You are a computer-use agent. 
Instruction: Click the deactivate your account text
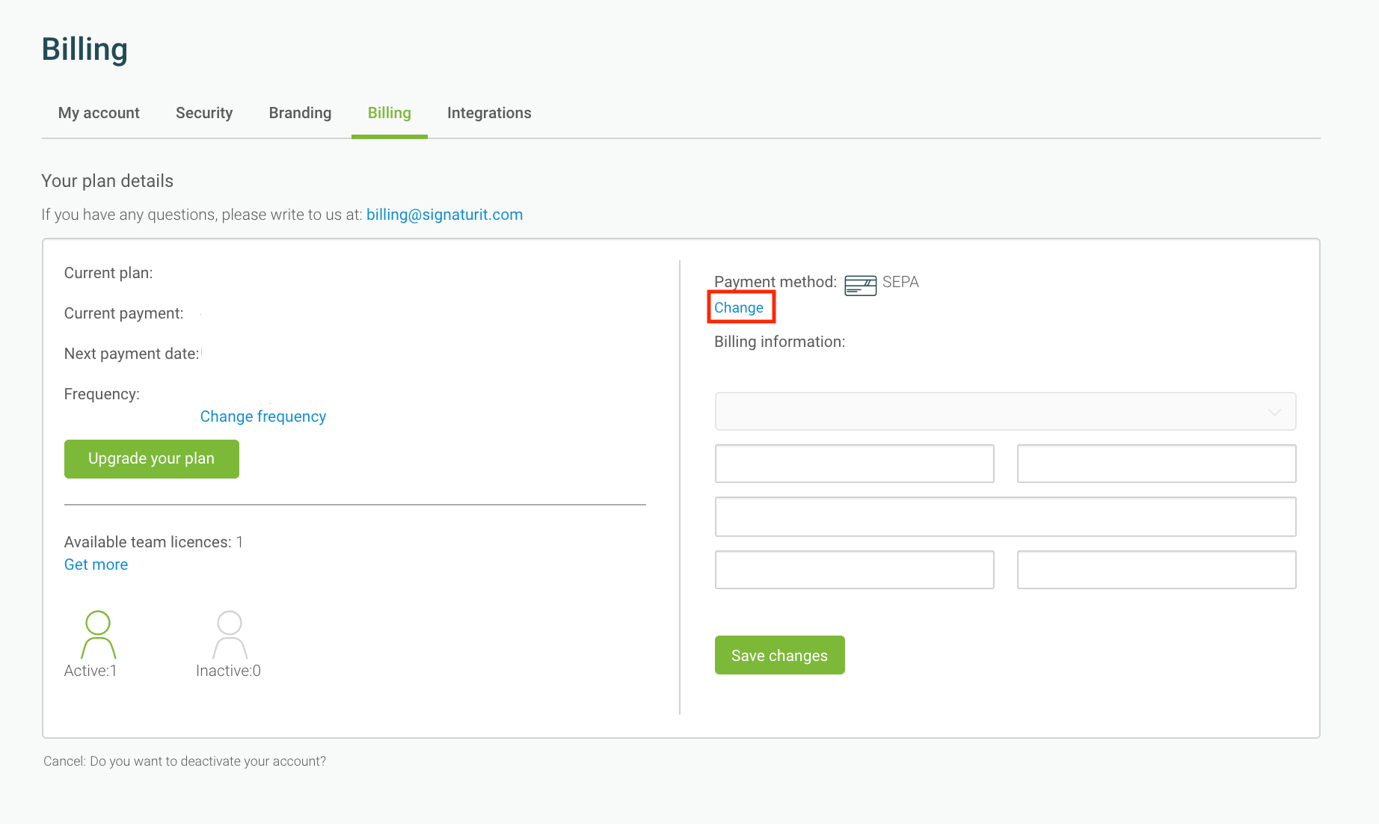coord(185,761)
